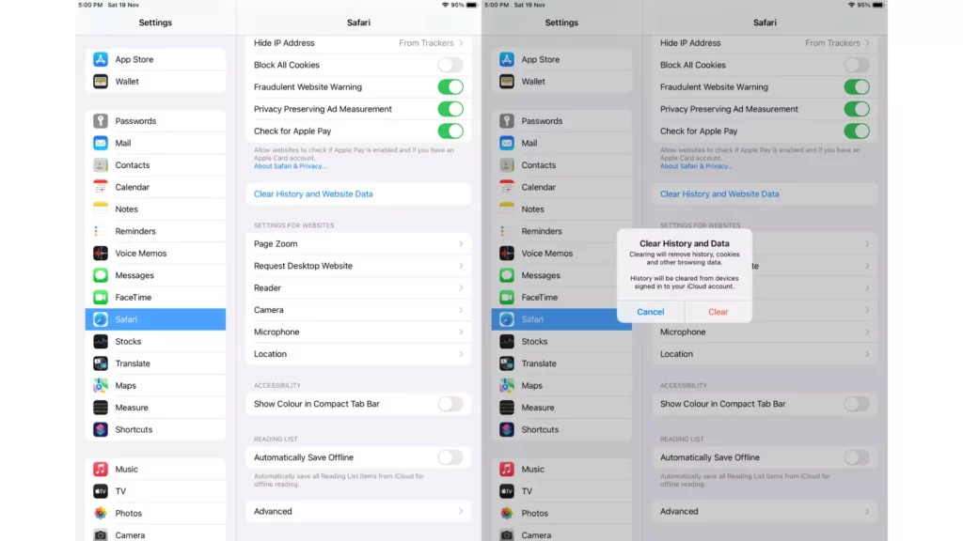Image resolution: width=963 pixels, height=541 pixels.
Task: Confirm Clear in the history dialog
Action: tap(718, 312)
